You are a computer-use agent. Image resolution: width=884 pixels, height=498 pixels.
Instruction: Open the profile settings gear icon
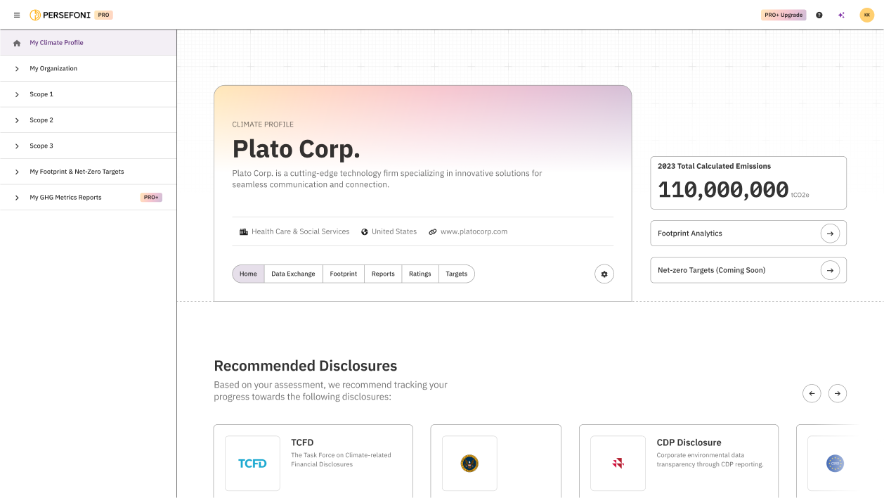(x=604, y=274)
